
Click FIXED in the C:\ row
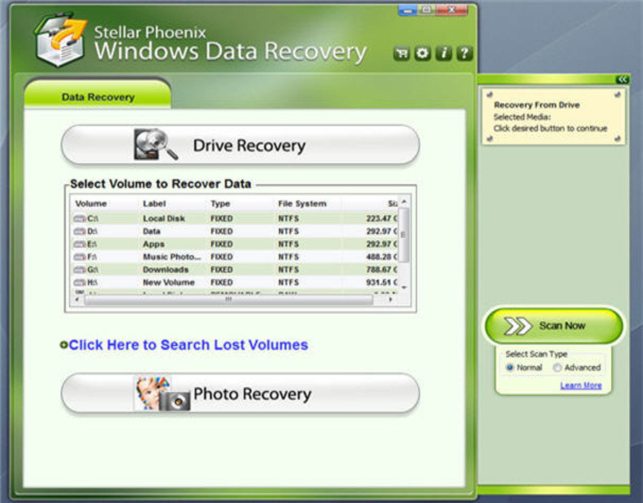(222, 219)
